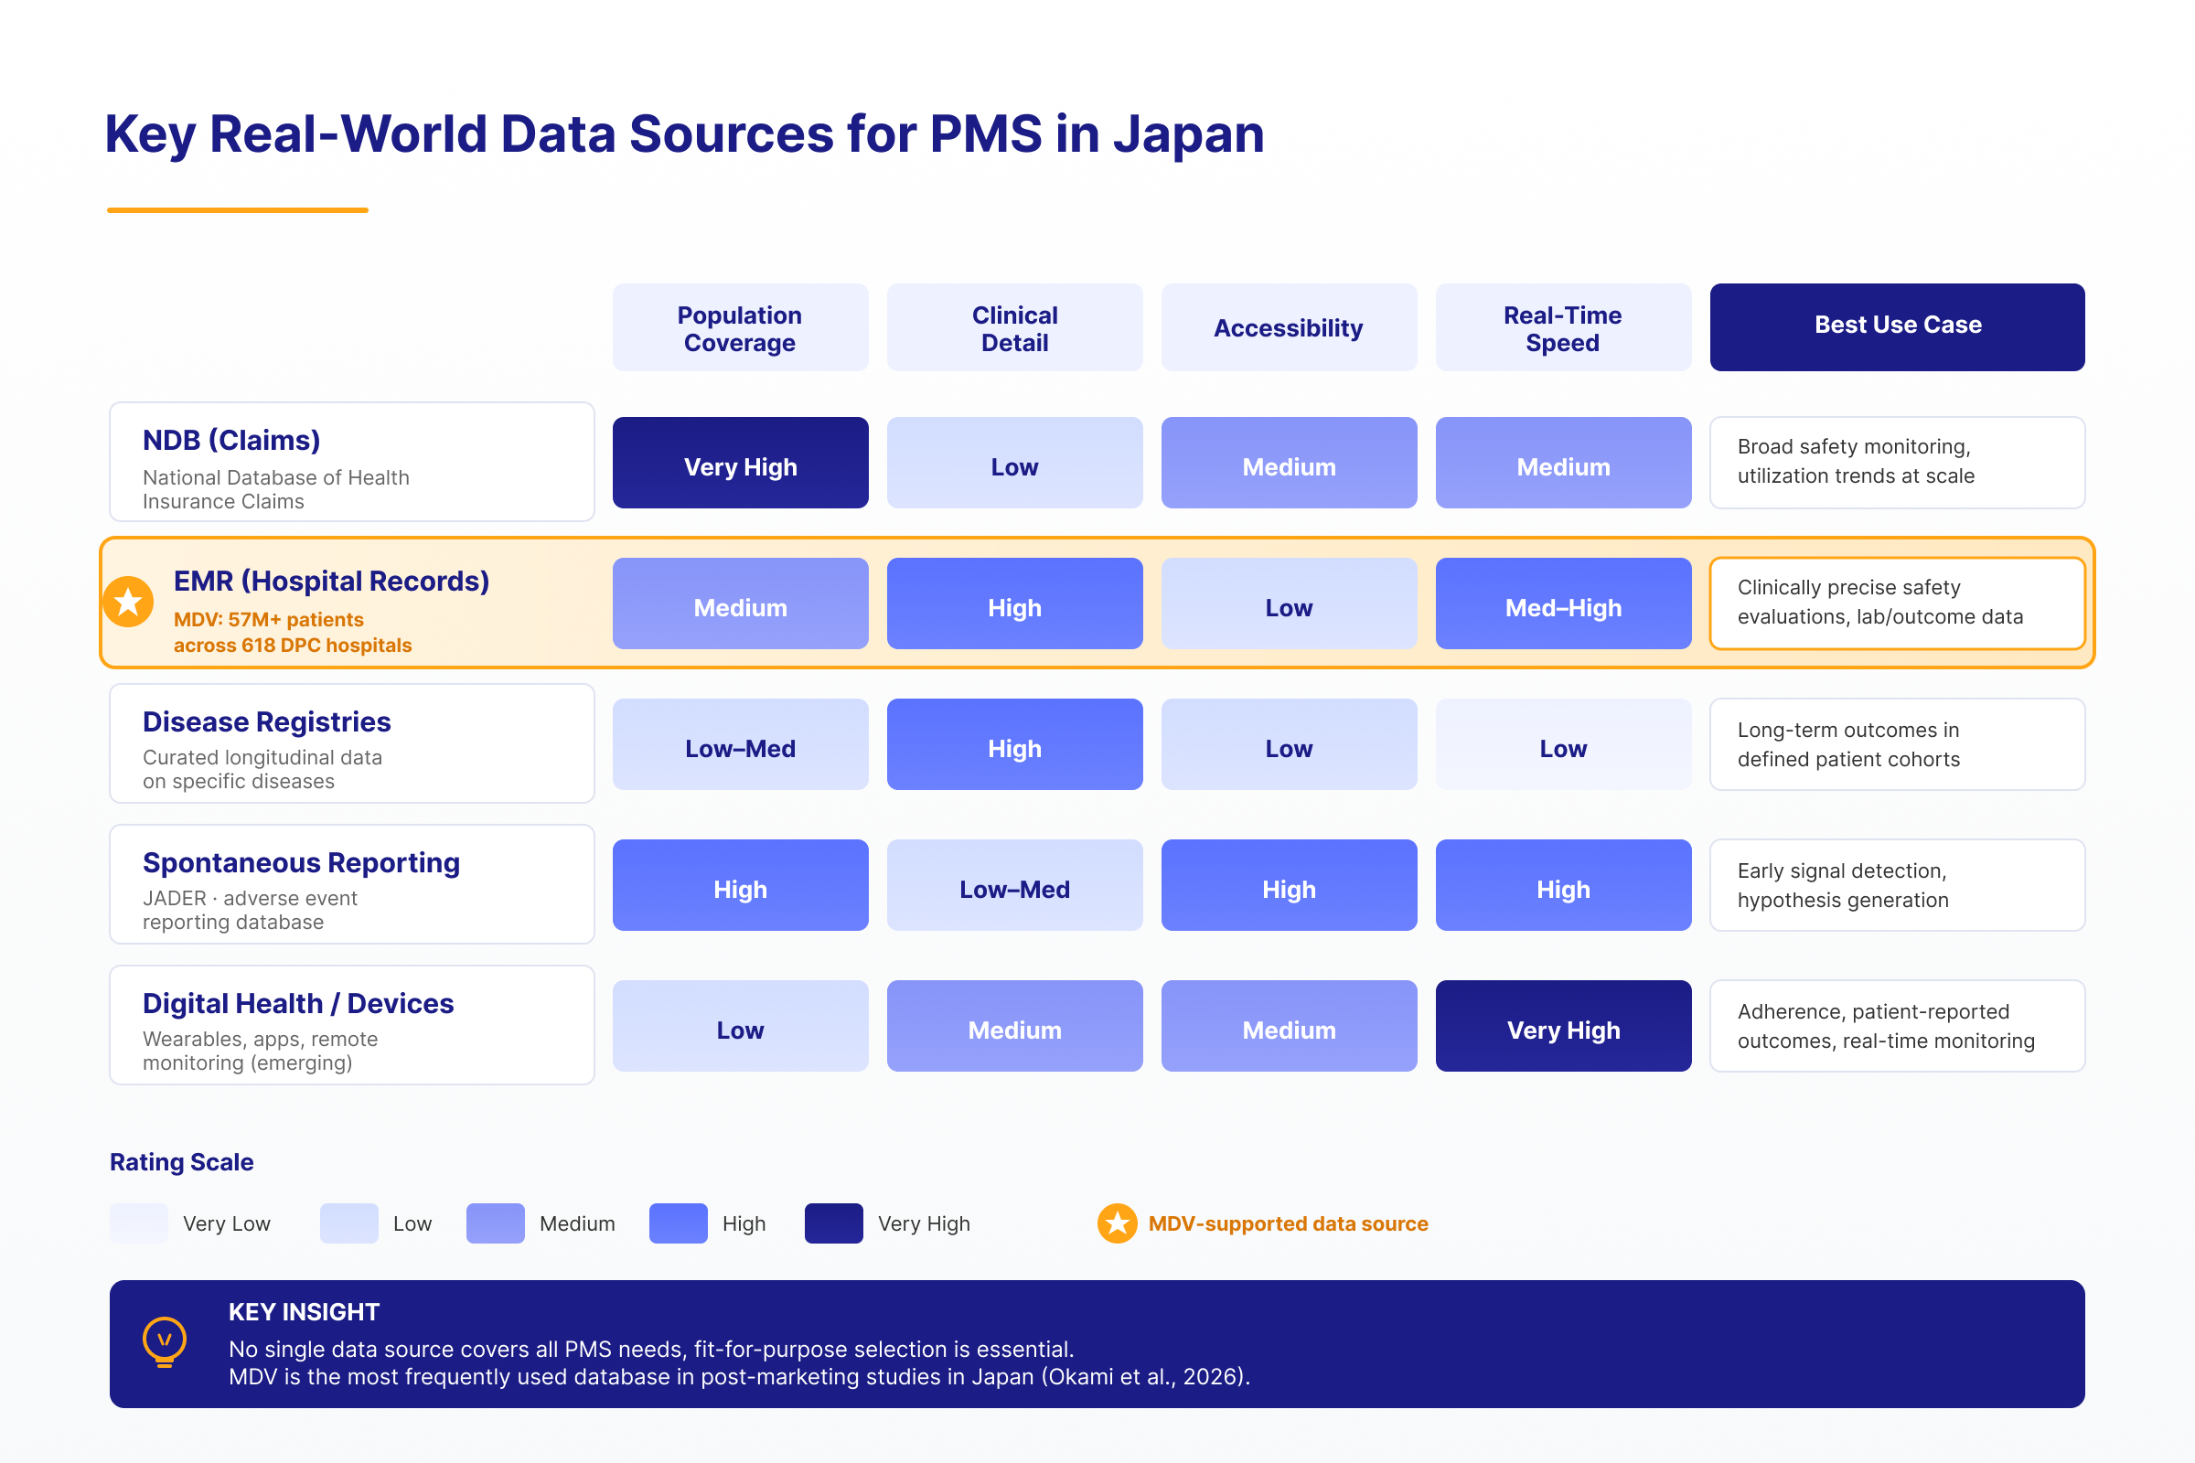Select the NDB (Claims) row label
Screen dimensions: 2195x1463
point(352,462)
